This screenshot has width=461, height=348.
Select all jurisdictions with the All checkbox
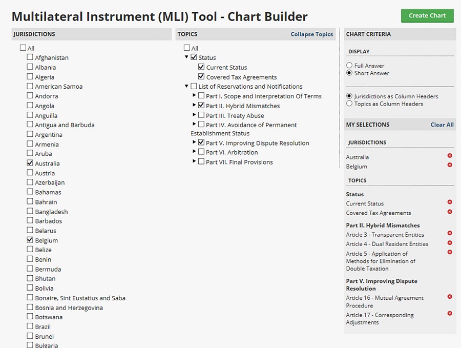23,48
